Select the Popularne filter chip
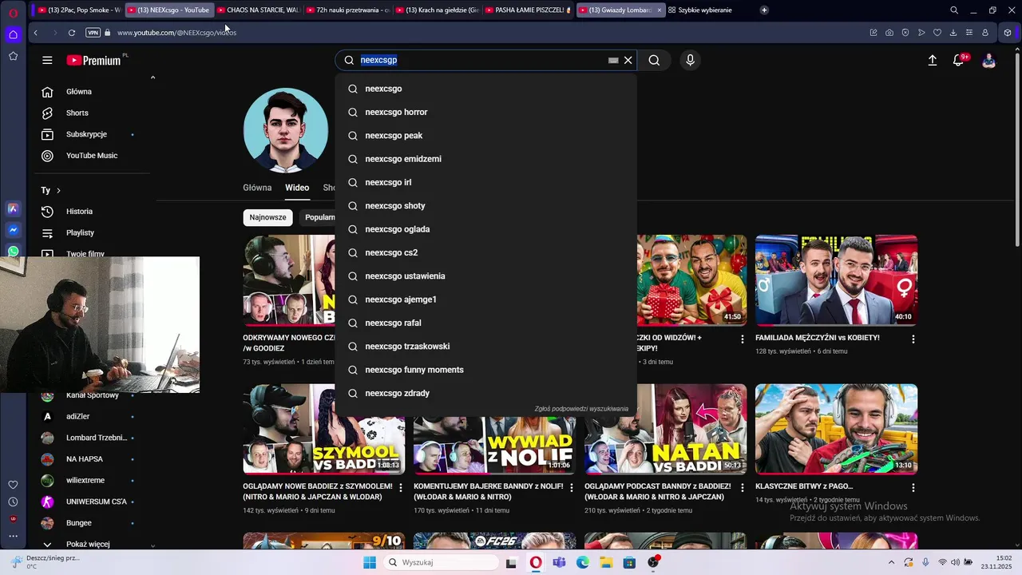Image resolution: width=1022 pixels, height=575 pixels. coord(319,217)
